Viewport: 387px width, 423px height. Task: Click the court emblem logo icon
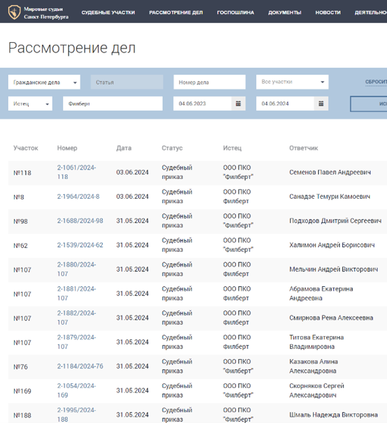coord(13,12)
